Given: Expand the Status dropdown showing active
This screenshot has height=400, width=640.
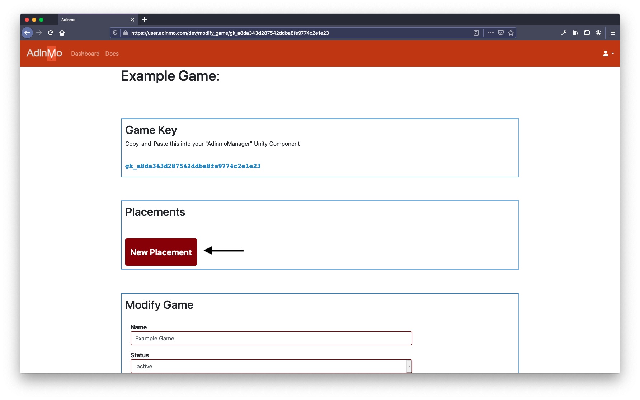Looking at the screenshot, I should pyautogui.click(x=271, y=366).
